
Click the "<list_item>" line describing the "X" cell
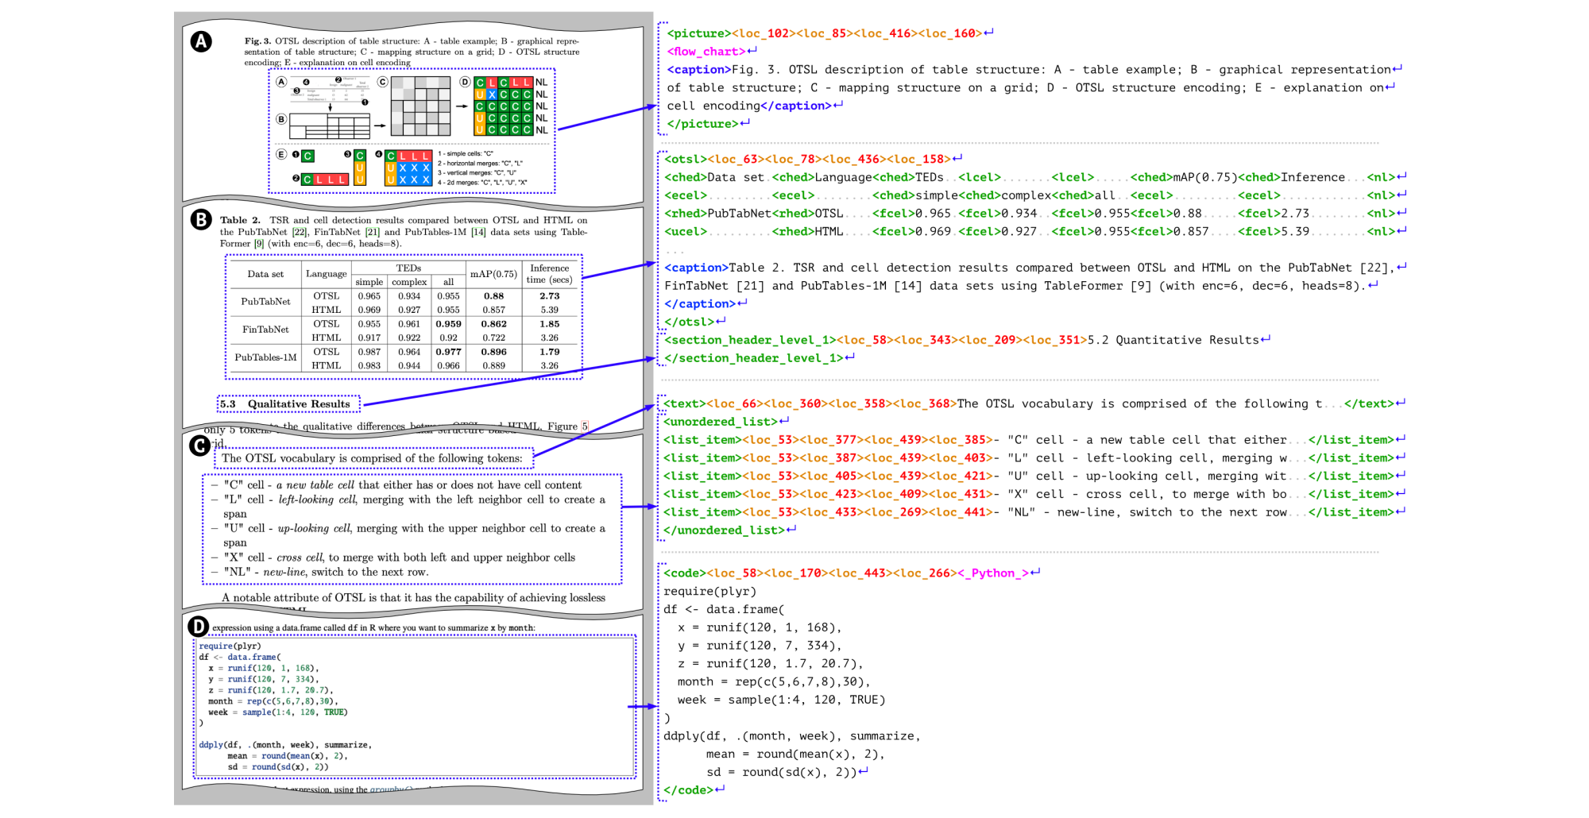point(1029,494)
